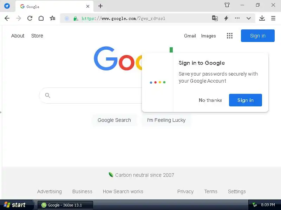Image resolution: width=281 pixels, height=210 pixels.
Task: Open a new tab with plus button
Action: 100,6
